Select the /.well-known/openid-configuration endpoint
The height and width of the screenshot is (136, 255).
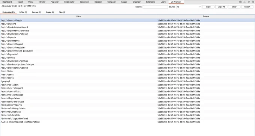(127, 122)
